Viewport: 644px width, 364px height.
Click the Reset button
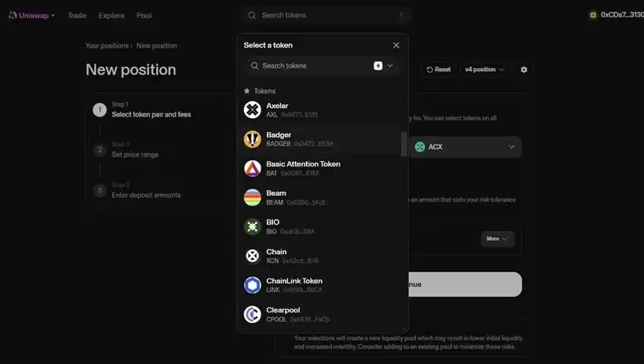439,70
